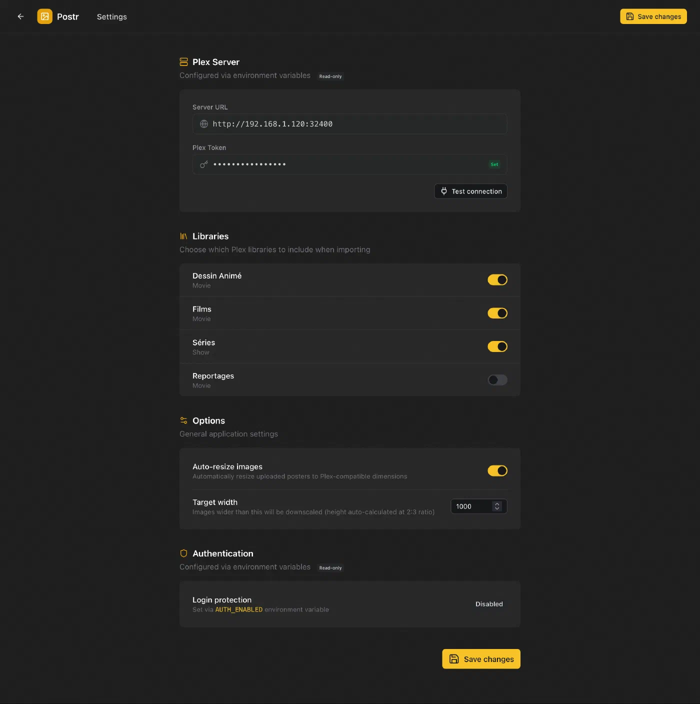The height and width of the screenshot is (704, 700).
Task: Click the green Set badge
Action: tap(494, 164)
